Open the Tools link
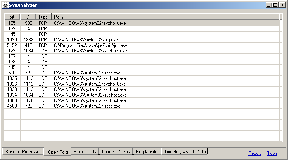 click(x=272, y=153)
